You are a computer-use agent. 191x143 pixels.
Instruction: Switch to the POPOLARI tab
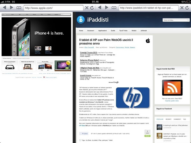coord(160,119)
